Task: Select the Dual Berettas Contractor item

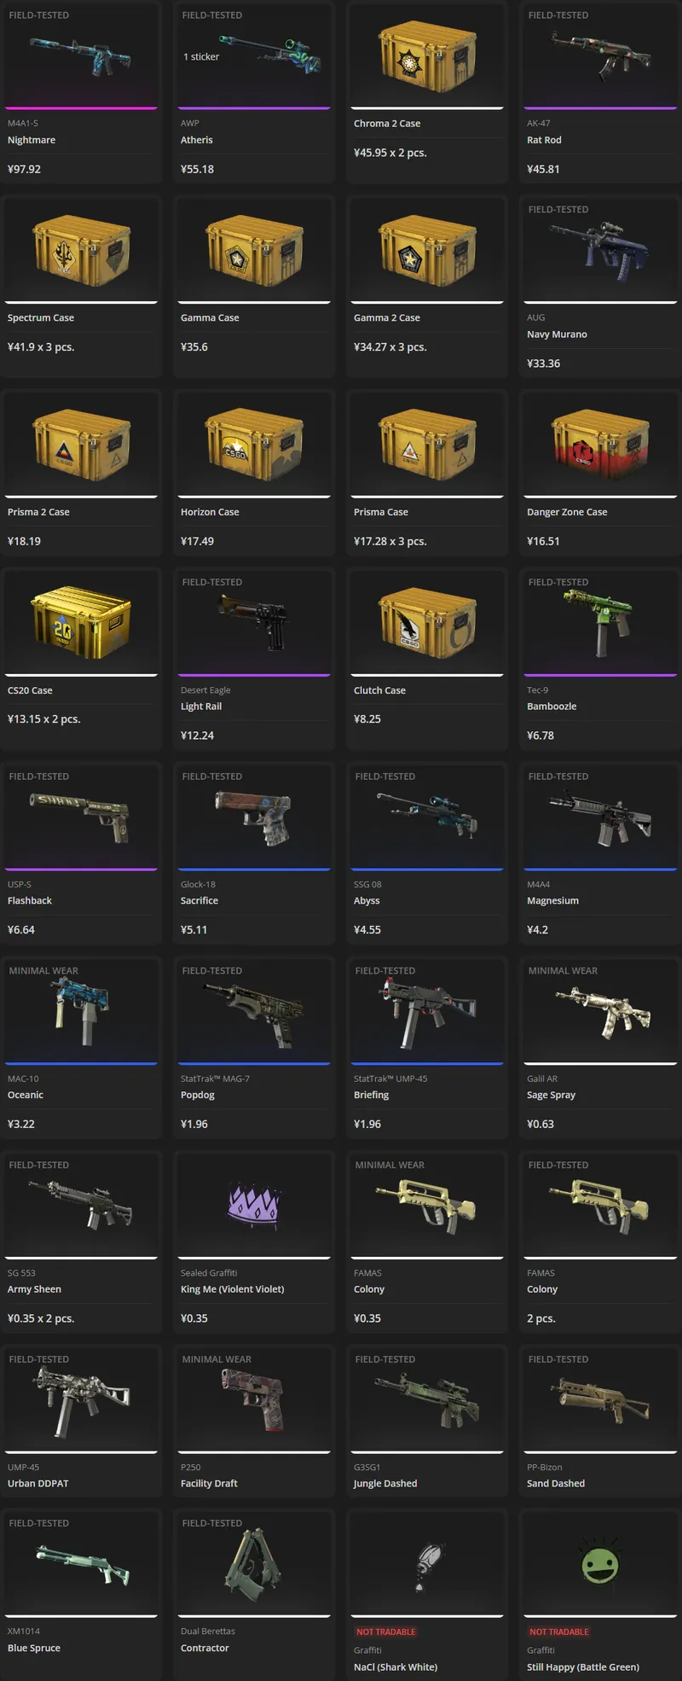Action: click(254, 1594)
